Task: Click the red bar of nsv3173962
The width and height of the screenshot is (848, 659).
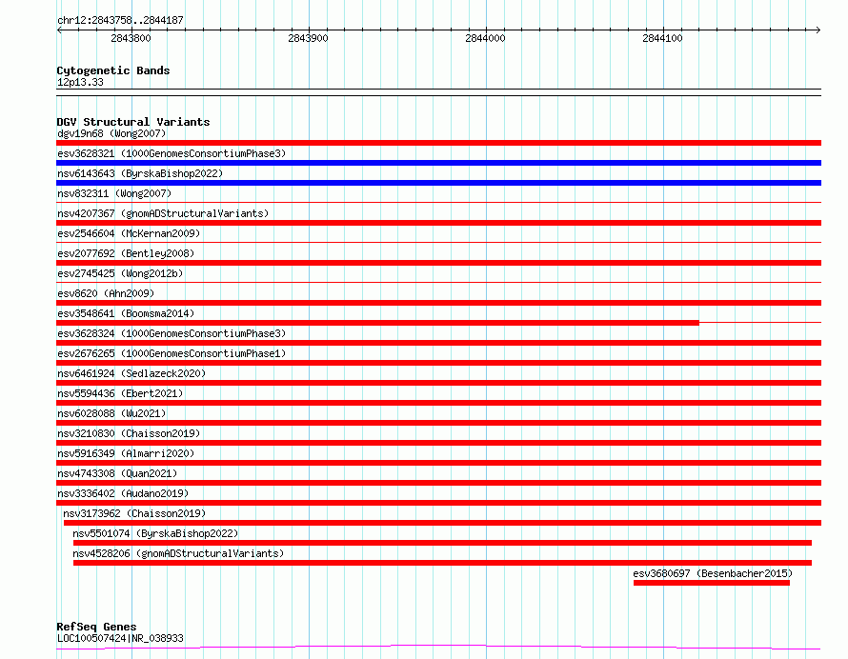Action: click(x=442, y=523)
